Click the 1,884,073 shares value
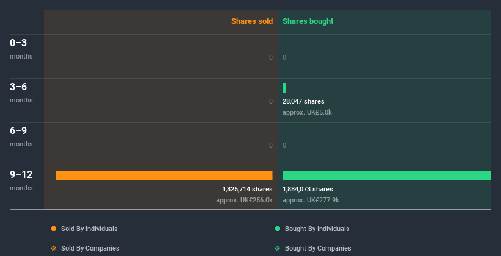 tap(308, 190)
